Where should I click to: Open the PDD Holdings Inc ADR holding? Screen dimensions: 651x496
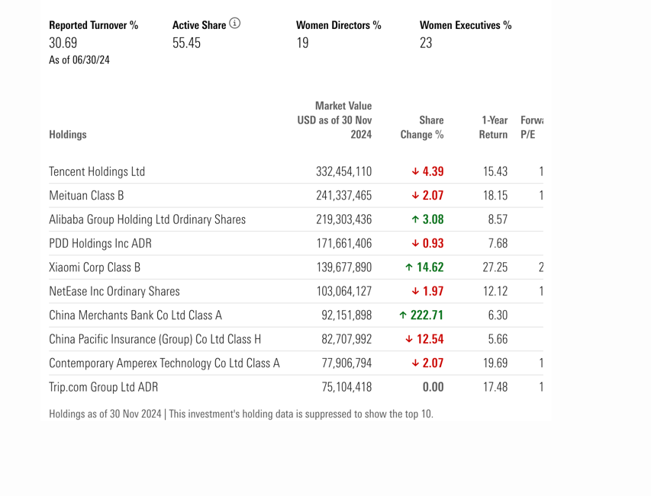[x=101, y=244]
